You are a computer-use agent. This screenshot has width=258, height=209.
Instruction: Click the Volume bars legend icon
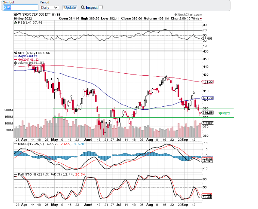[16, 63]
